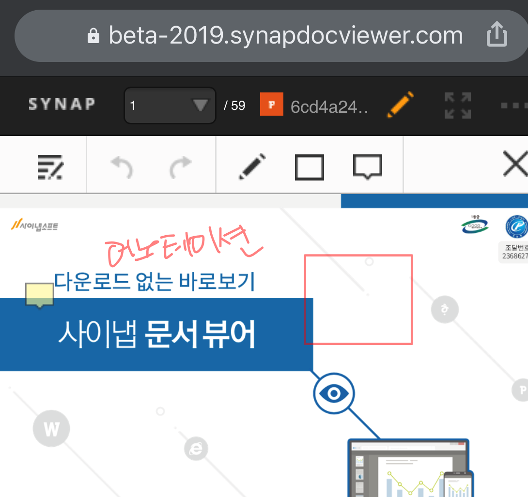The height and width of the screenshot is (497, 528).
Task: Click the 다운로드 없는 바로보기 text
Action: (x=155, y=281)
